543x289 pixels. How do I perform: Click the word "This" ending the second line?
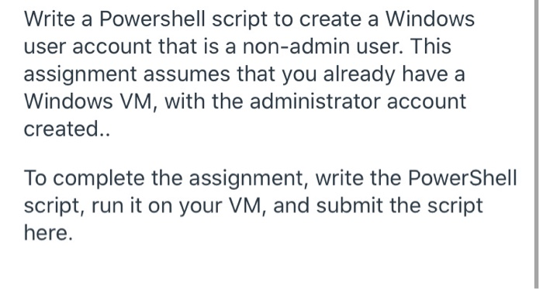[x=431, y=46]
